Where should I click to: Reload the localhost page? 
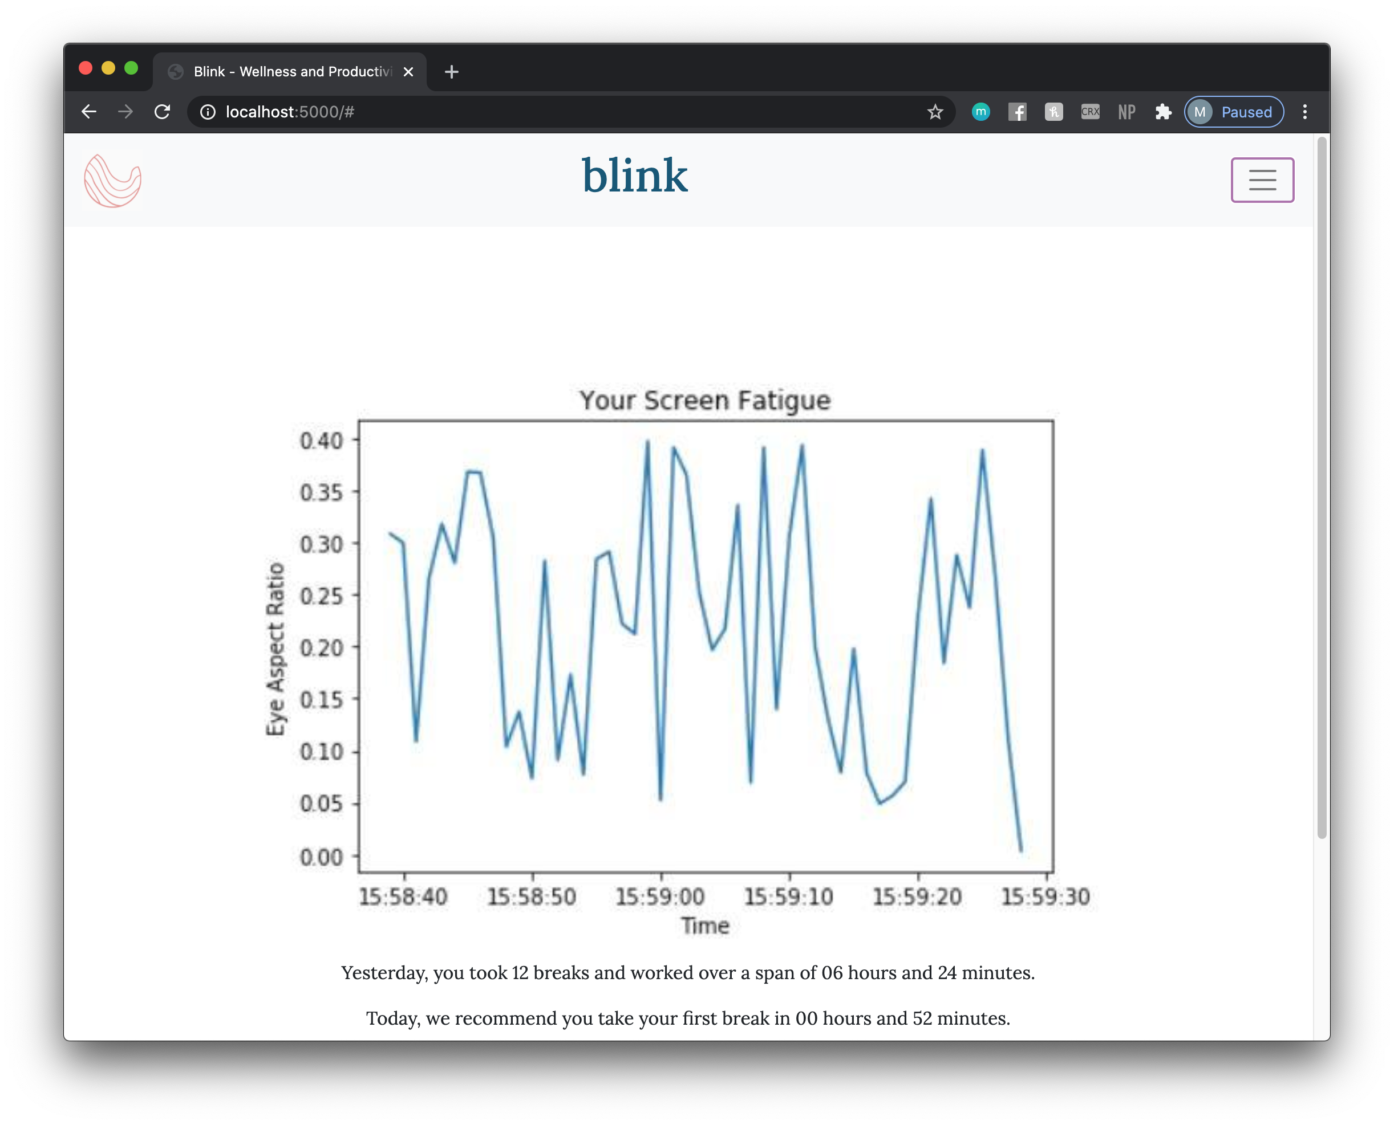point(162,112)
